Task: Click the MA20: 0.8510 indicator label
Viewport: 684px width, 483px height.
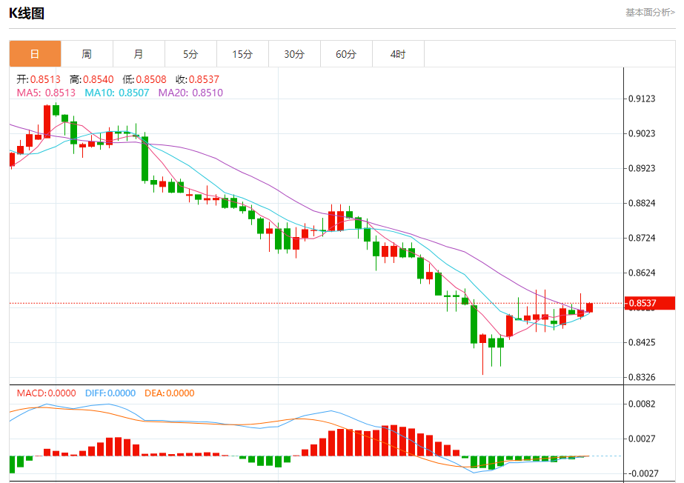Action: [x=190, y=93]
